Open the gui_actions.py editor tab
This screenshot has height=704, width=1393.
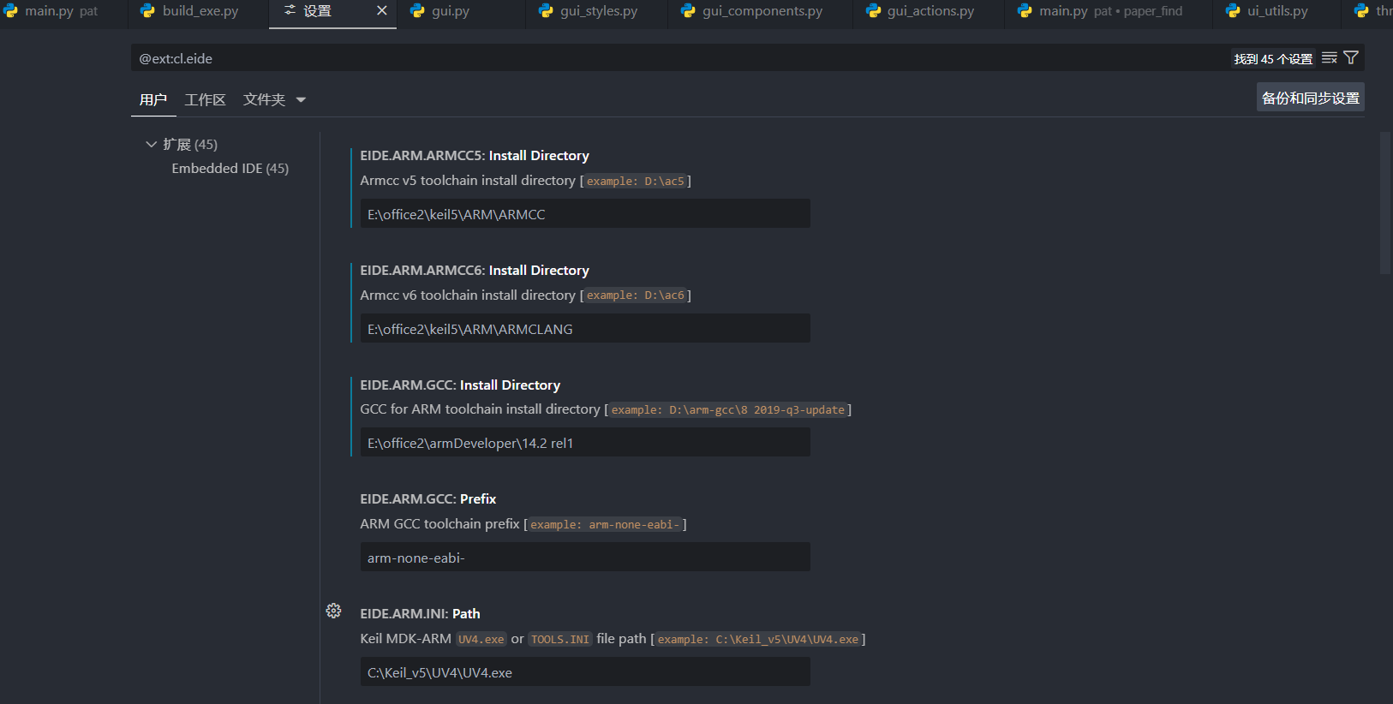click(x=930, y=11)
